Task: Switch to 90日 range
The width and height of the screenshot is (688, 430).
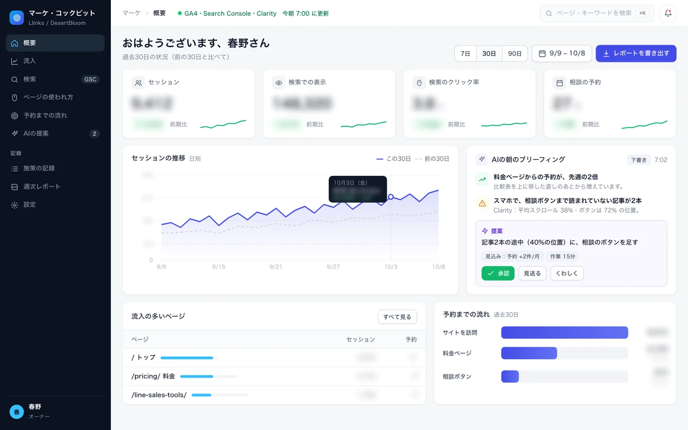Action: click(515, 54)
